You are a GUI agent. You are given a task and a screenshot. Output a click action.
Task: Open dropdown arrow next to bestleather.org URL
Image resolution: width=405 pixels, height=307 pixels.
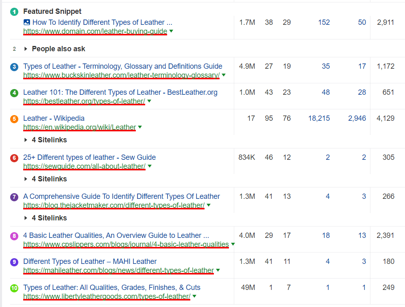149,101
